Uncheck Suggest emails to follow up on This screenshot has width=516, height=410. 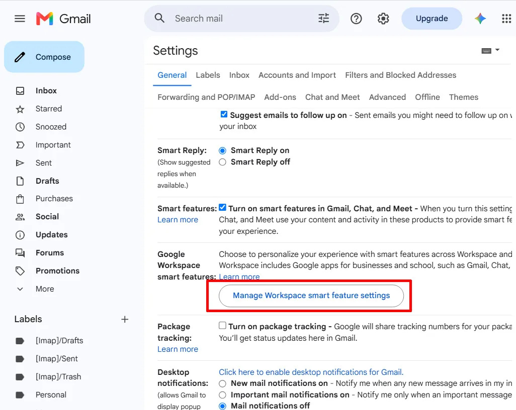224,114
